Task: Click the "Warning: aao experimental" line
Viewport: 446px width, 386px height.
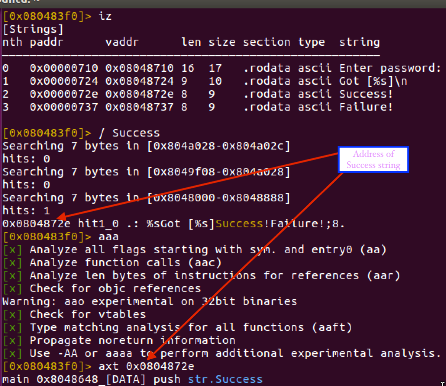Action: 150,301
